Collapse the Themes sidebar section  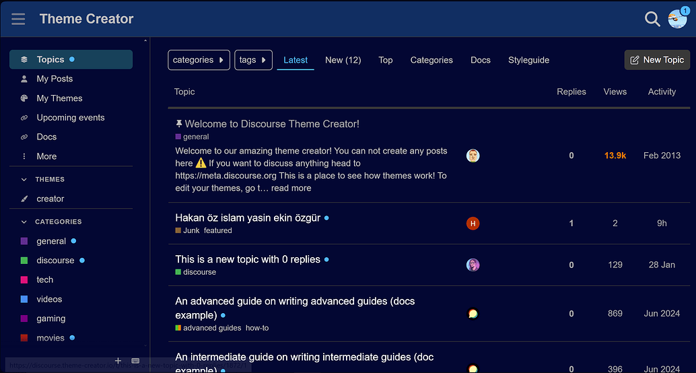point(24,180)
